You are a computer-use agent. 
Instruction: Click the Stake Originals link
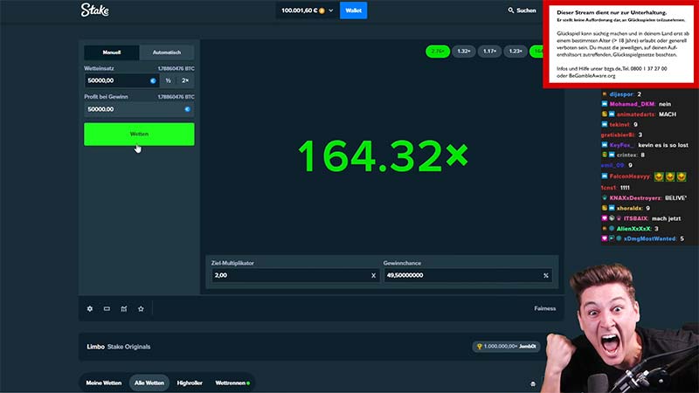128,347
